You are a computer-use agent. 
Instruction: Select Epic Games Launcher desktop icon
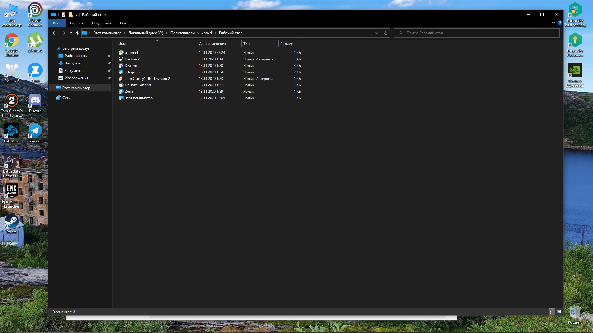[11, 196]
